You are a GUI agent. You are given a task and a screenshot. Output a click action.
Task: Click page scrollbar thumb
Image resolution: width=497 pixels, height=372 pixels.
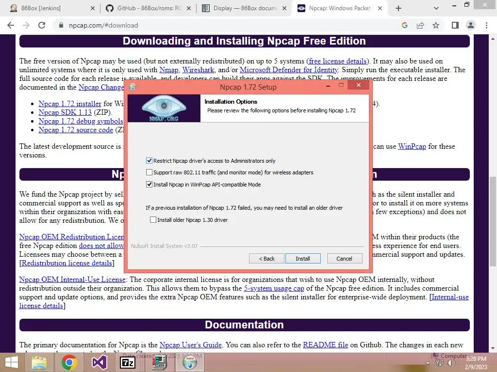[493, 221]
